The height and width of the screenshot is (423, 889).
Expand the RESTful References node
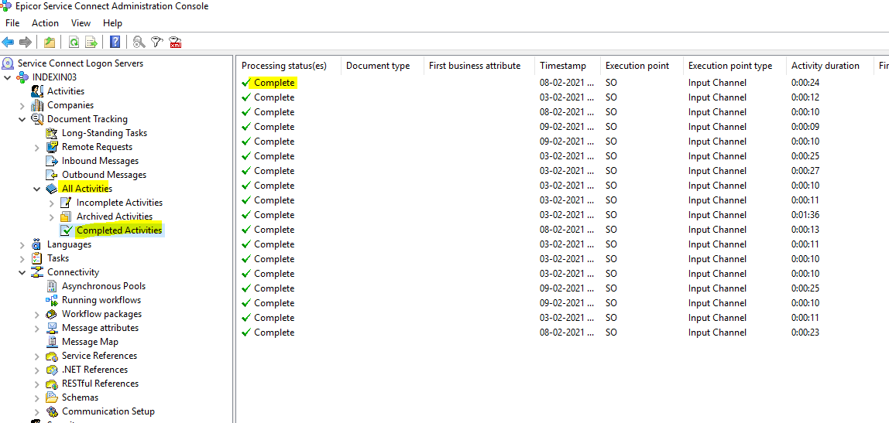(37, 384)
